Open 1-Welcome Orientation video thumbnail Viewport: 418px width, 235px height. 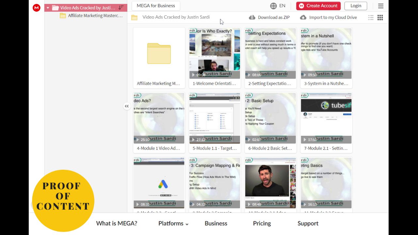[215, 54]
